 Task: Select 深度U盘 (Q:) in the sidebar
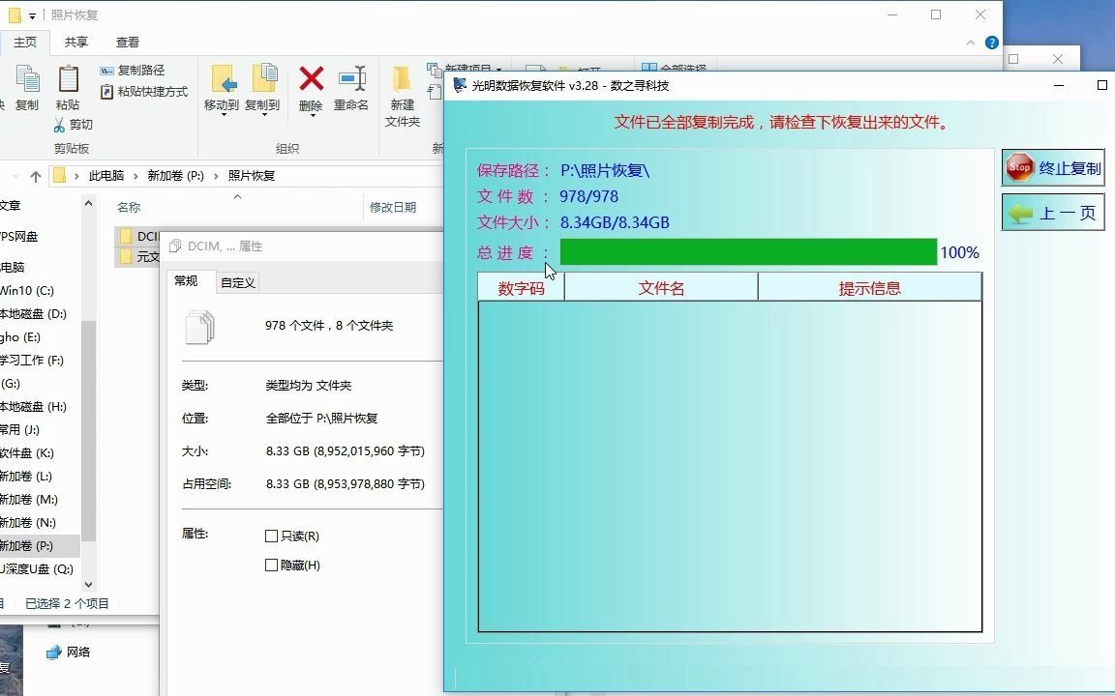37,568
